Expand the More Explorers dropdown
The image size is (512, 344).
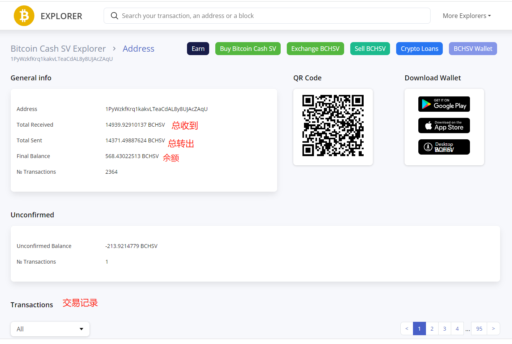pos(466,16)
